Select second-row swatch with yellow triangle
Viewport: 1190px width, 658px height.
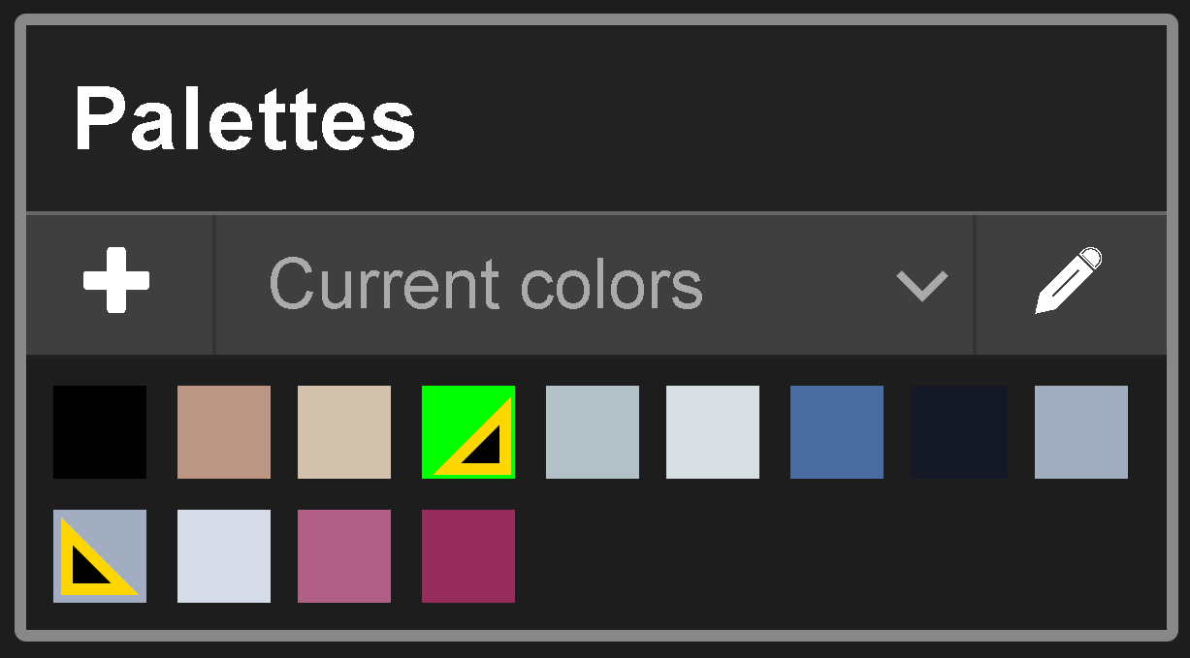point(100,556)
